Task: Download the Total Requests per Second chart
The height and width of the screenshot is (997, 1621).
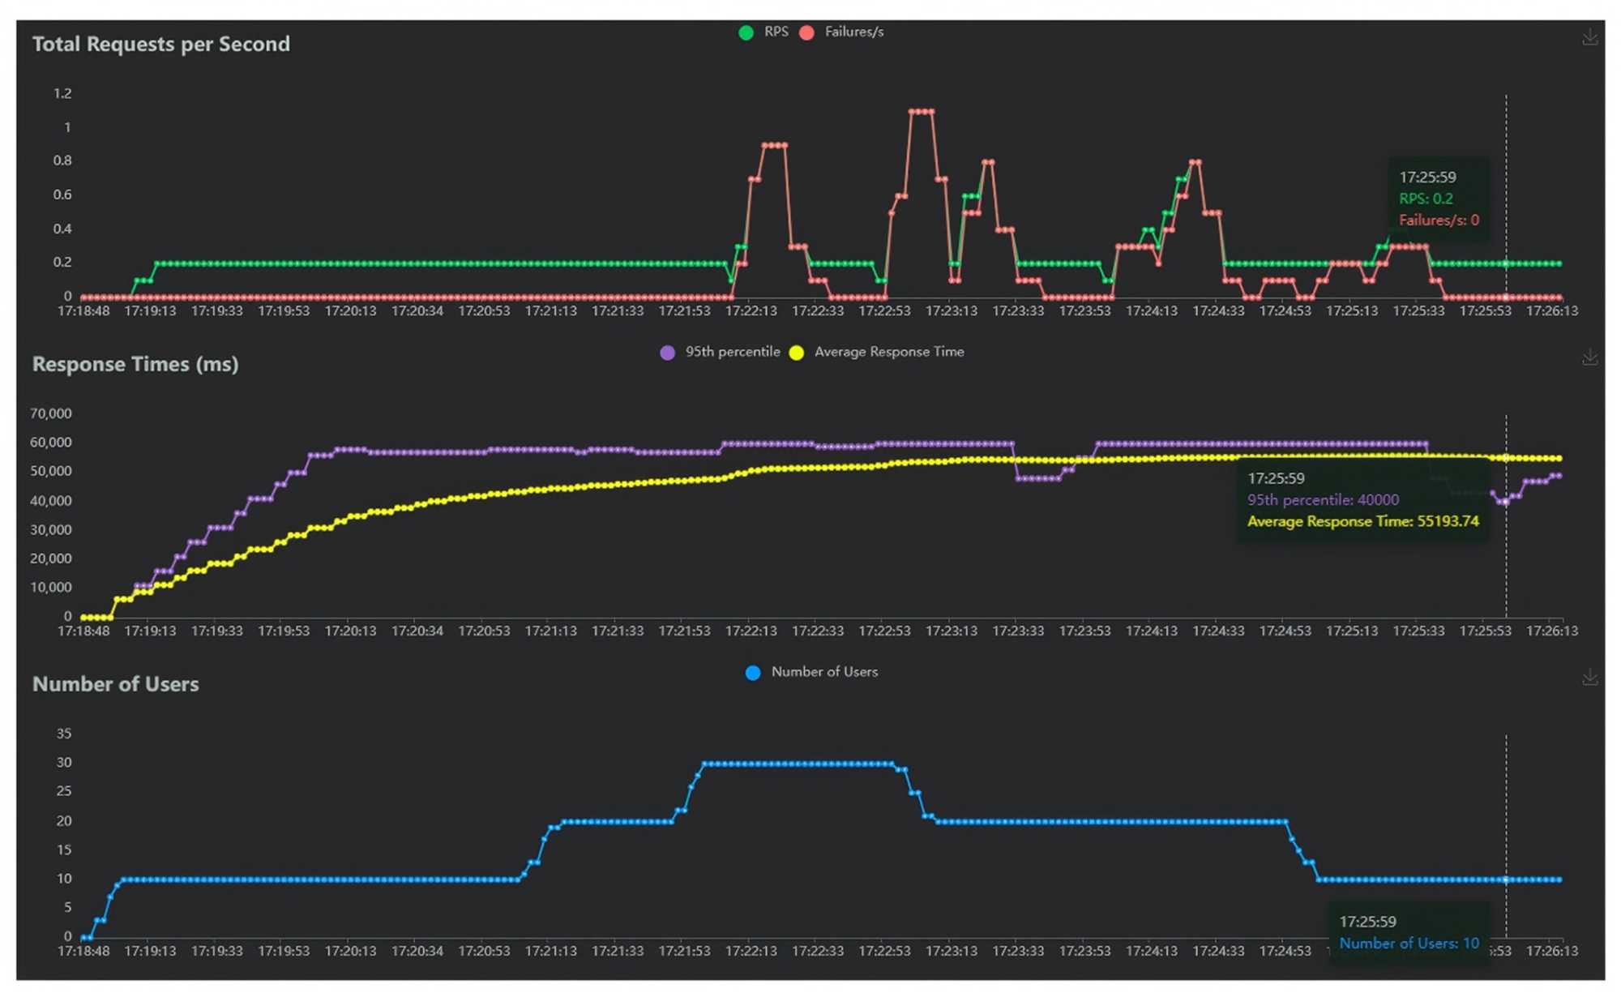Action: 1589,37
